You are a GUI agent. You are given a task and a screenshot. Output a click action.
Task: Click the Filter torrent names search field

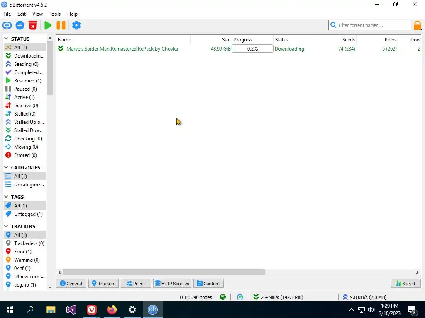[370, 25]
